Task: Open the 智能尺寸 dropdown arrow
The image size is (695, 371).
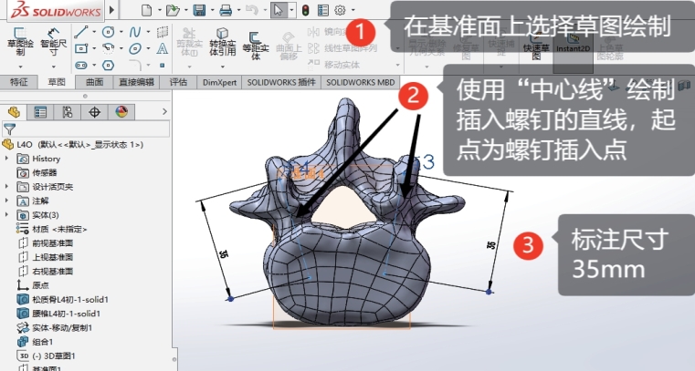Action: pos(54,67)
